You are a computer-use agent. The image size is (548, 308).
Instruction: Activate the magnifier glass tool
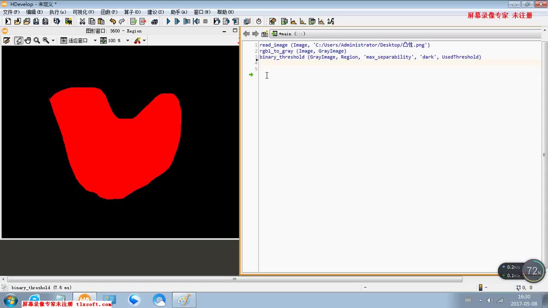coord(37,41)
